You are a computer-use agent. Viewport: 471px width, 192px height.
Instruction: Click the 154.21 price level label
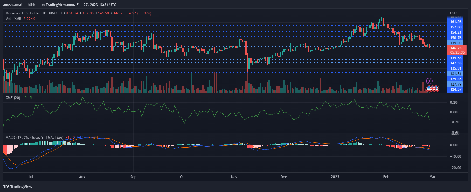456,32
